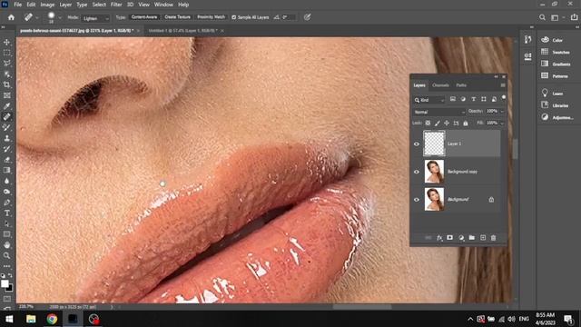Click the Background copy layer thumbnail
The height and width of the screenshot is (327, 581).
(434, 172)
